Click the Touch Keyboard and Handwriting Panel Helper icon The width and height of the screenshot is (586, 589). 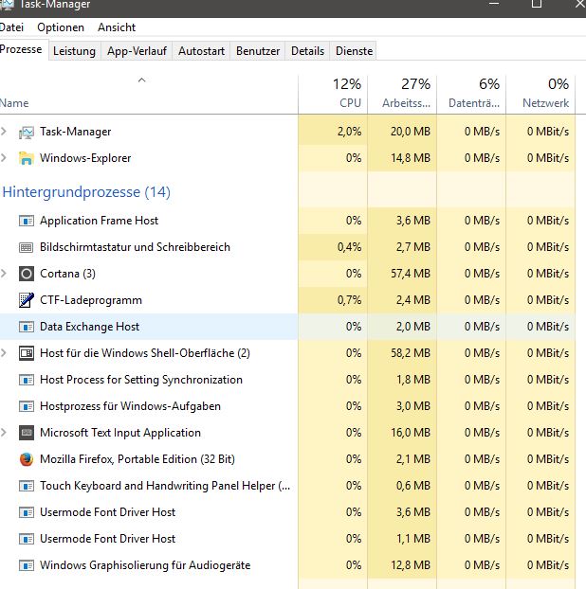[27, 486]
